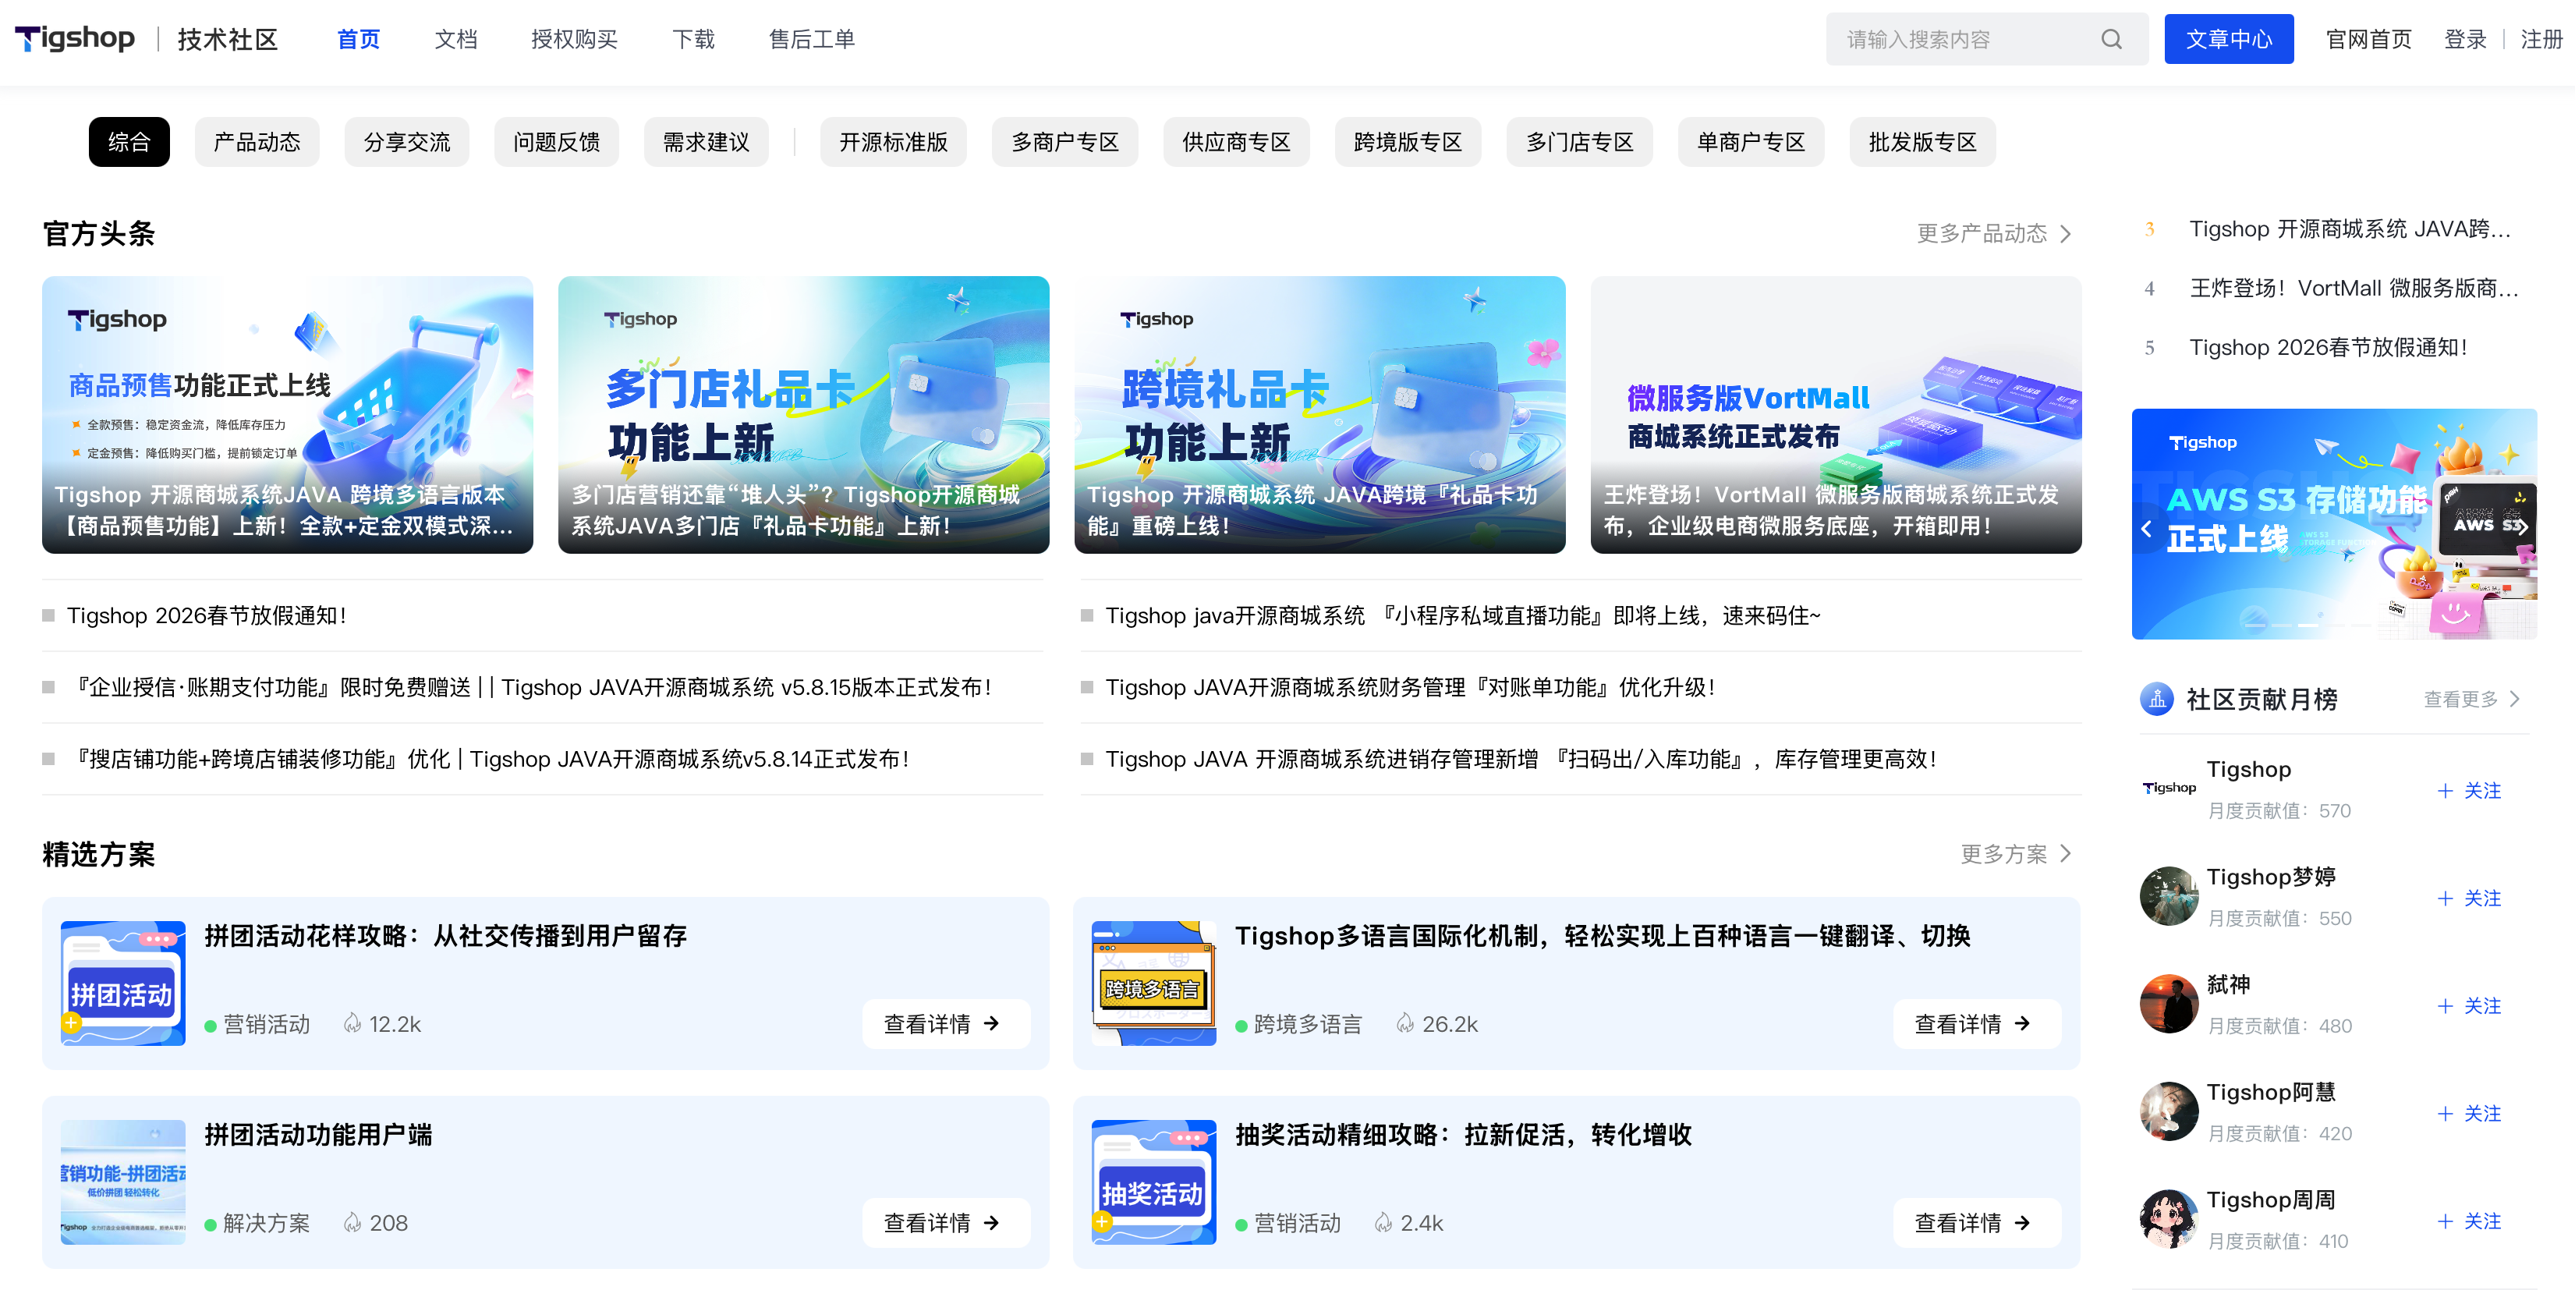The image size is (2575, 1290).
Task: Open the 更多产品动态 chevron link
Action: (1994, 233)
